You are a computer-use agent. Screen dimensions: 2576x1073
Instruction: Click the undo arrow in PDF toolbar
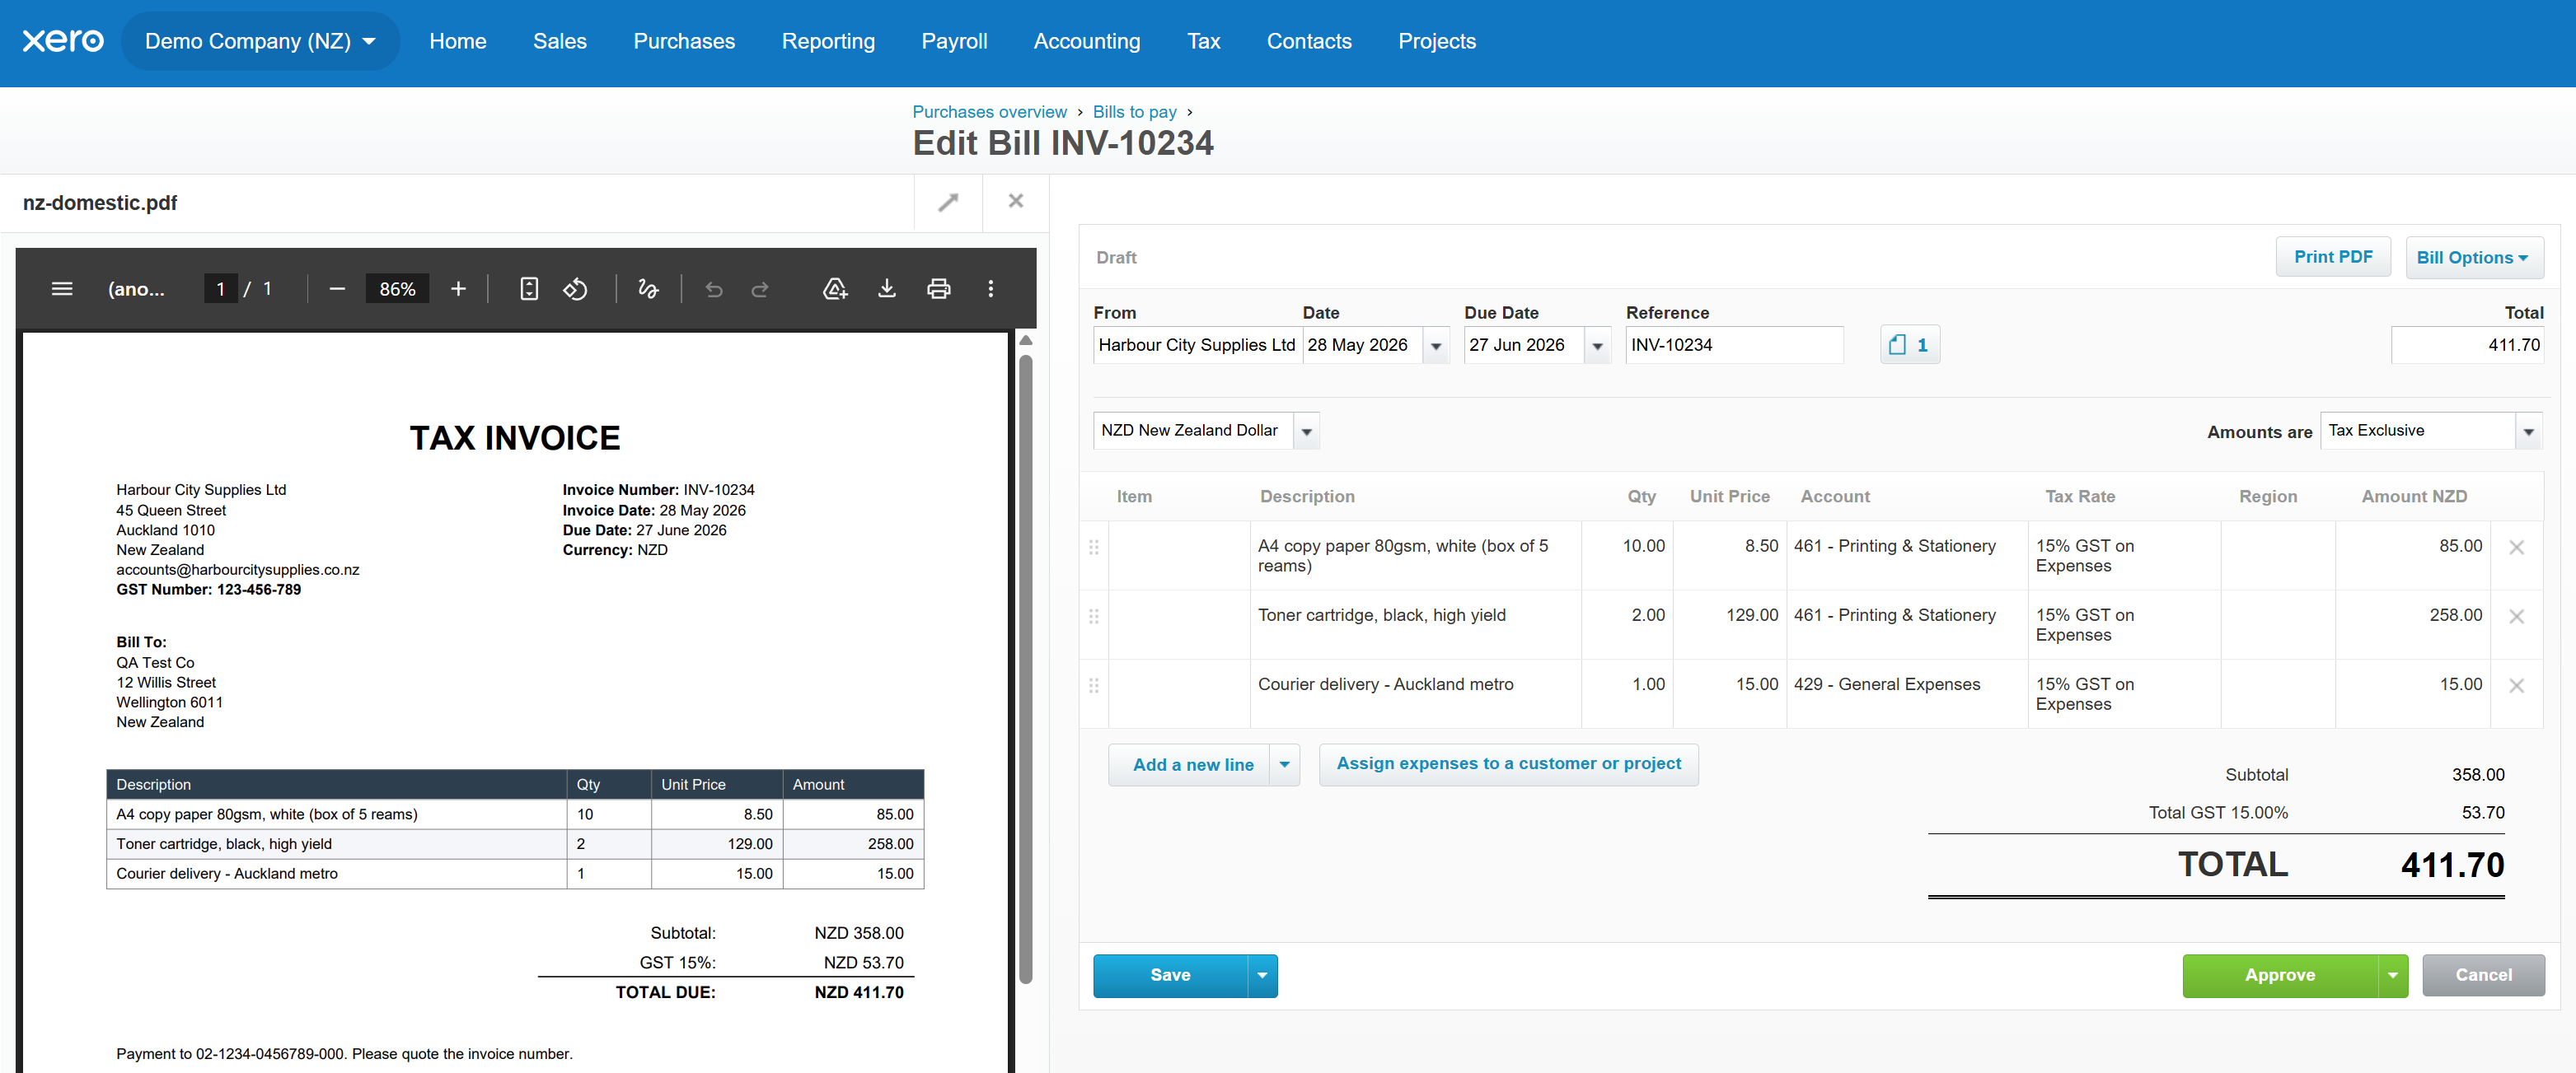(x=714, y=289)
